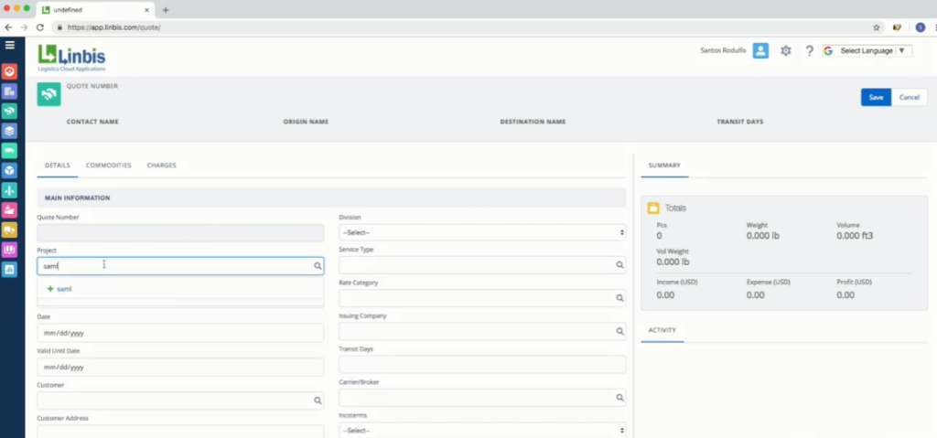Open the magenta inbox sidebar icon

tap(9, 250)
